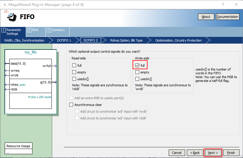Image resolution: width=243 pixels, height=158 pixels.
Task: Check the Write-side usedw[] option
Action: 137,79
